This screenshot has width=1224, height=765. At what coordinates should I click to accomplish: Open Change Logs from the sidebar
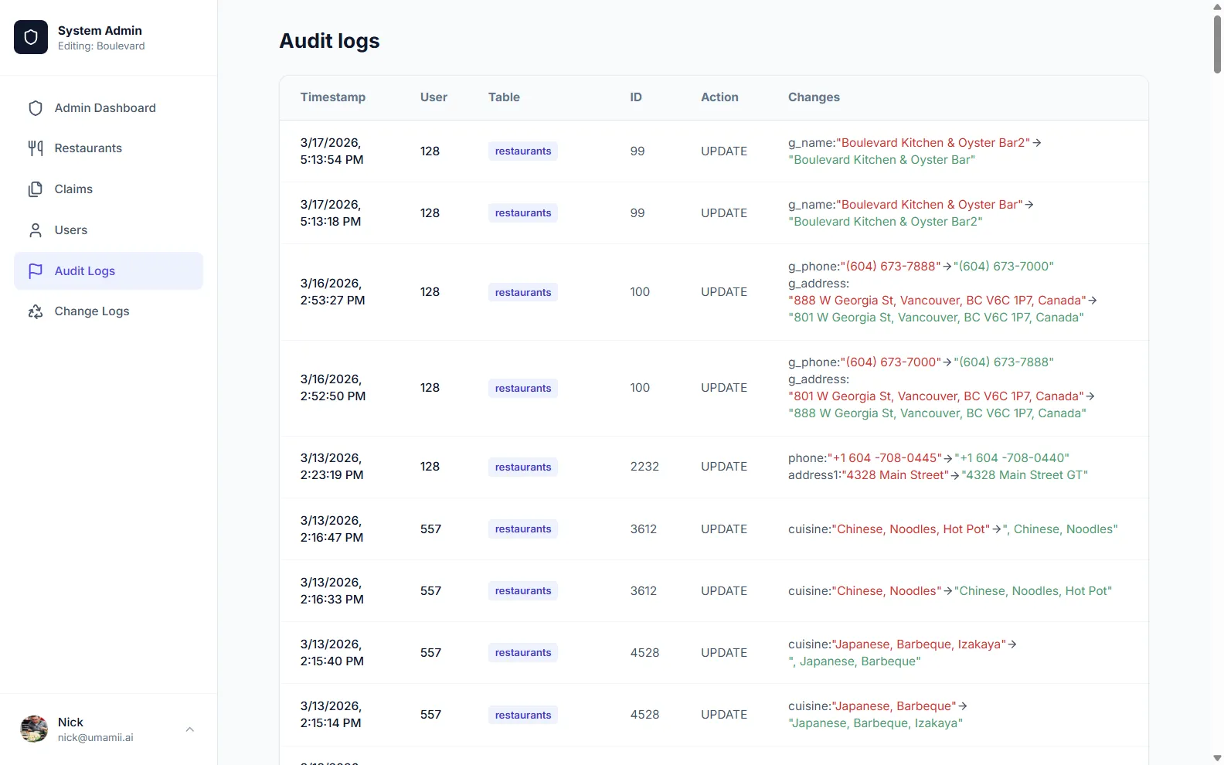[x=108, y=311]
